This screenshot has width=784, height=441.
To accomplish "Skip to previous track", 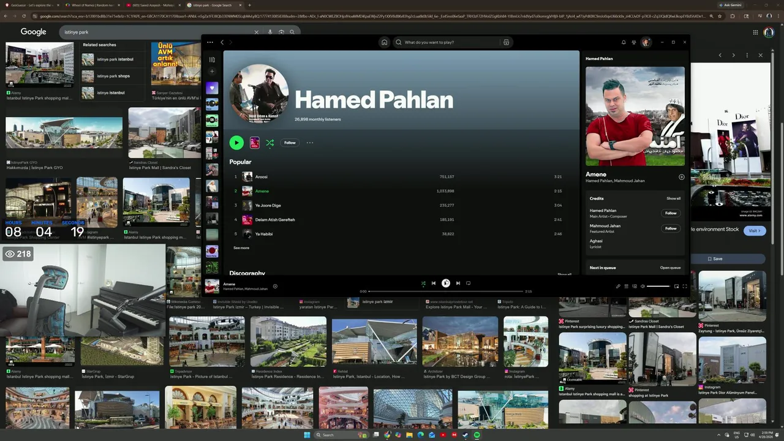I will [x=434, y=283].
